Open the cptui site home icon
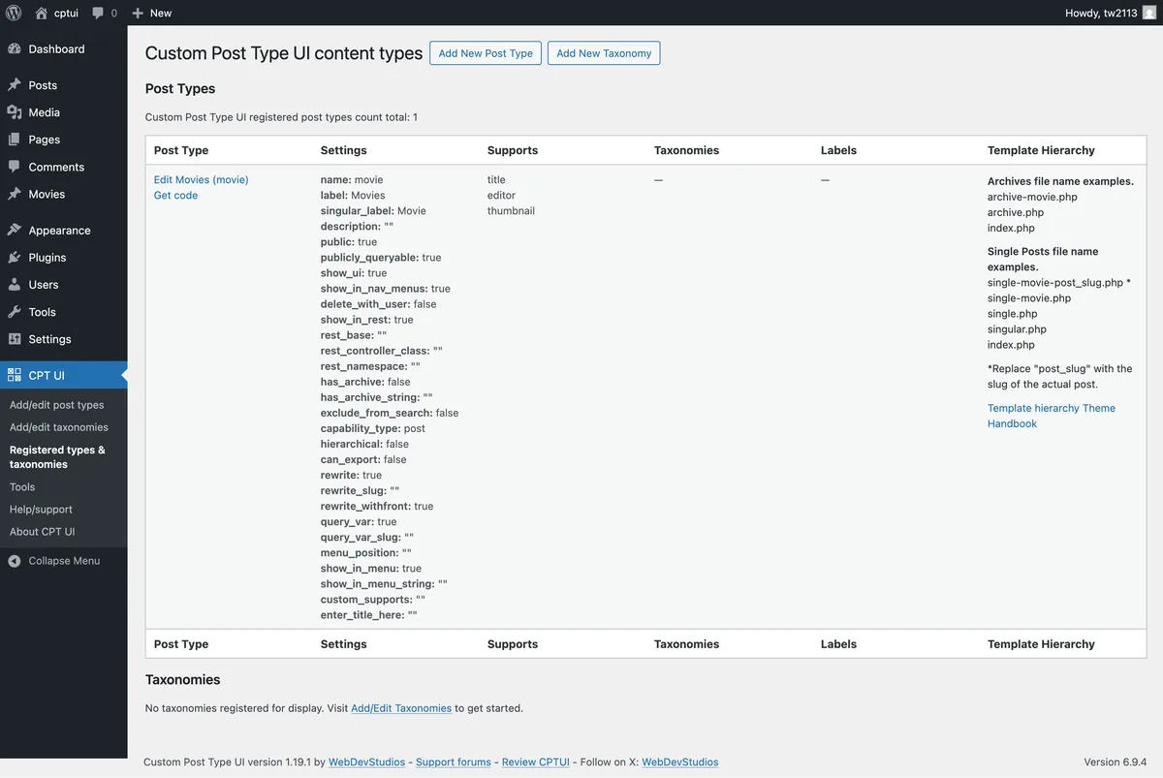Viewport: 1163px width, 778px height. [41, 13]
